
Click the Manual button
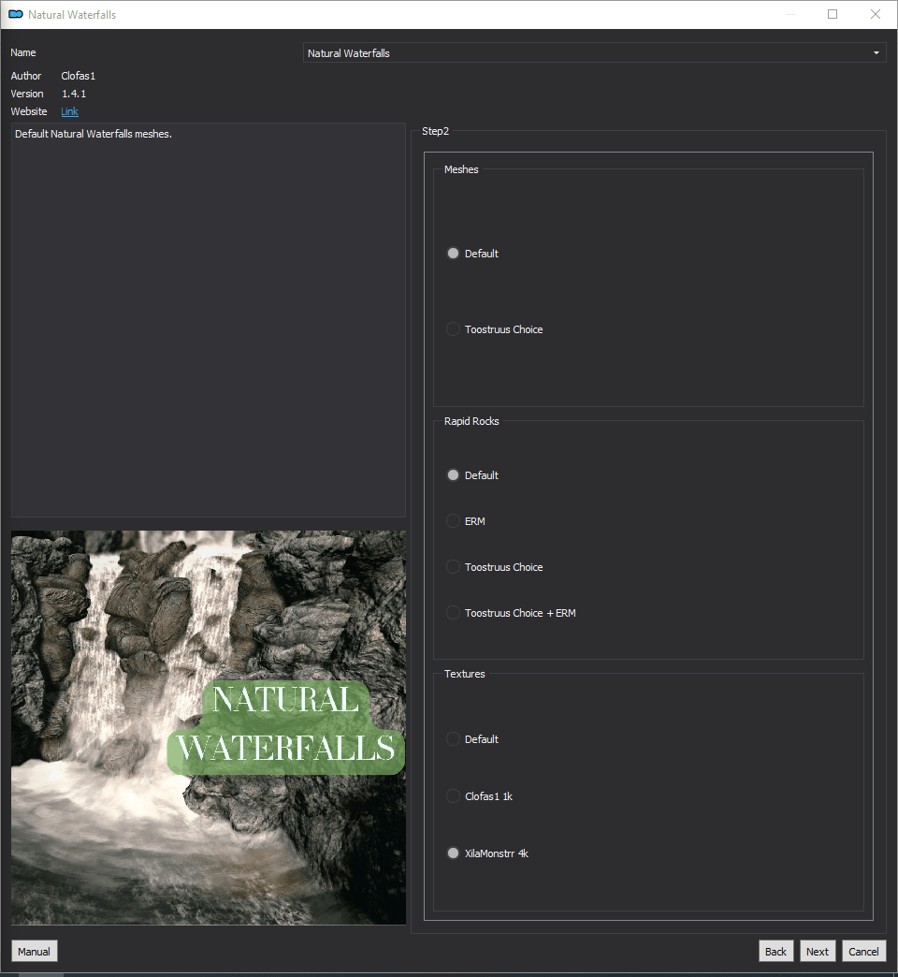[35, 952]
